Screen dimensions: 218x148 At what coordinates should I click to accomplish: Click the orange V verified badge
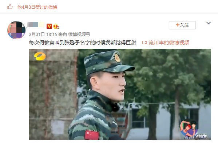coord(49,26)
